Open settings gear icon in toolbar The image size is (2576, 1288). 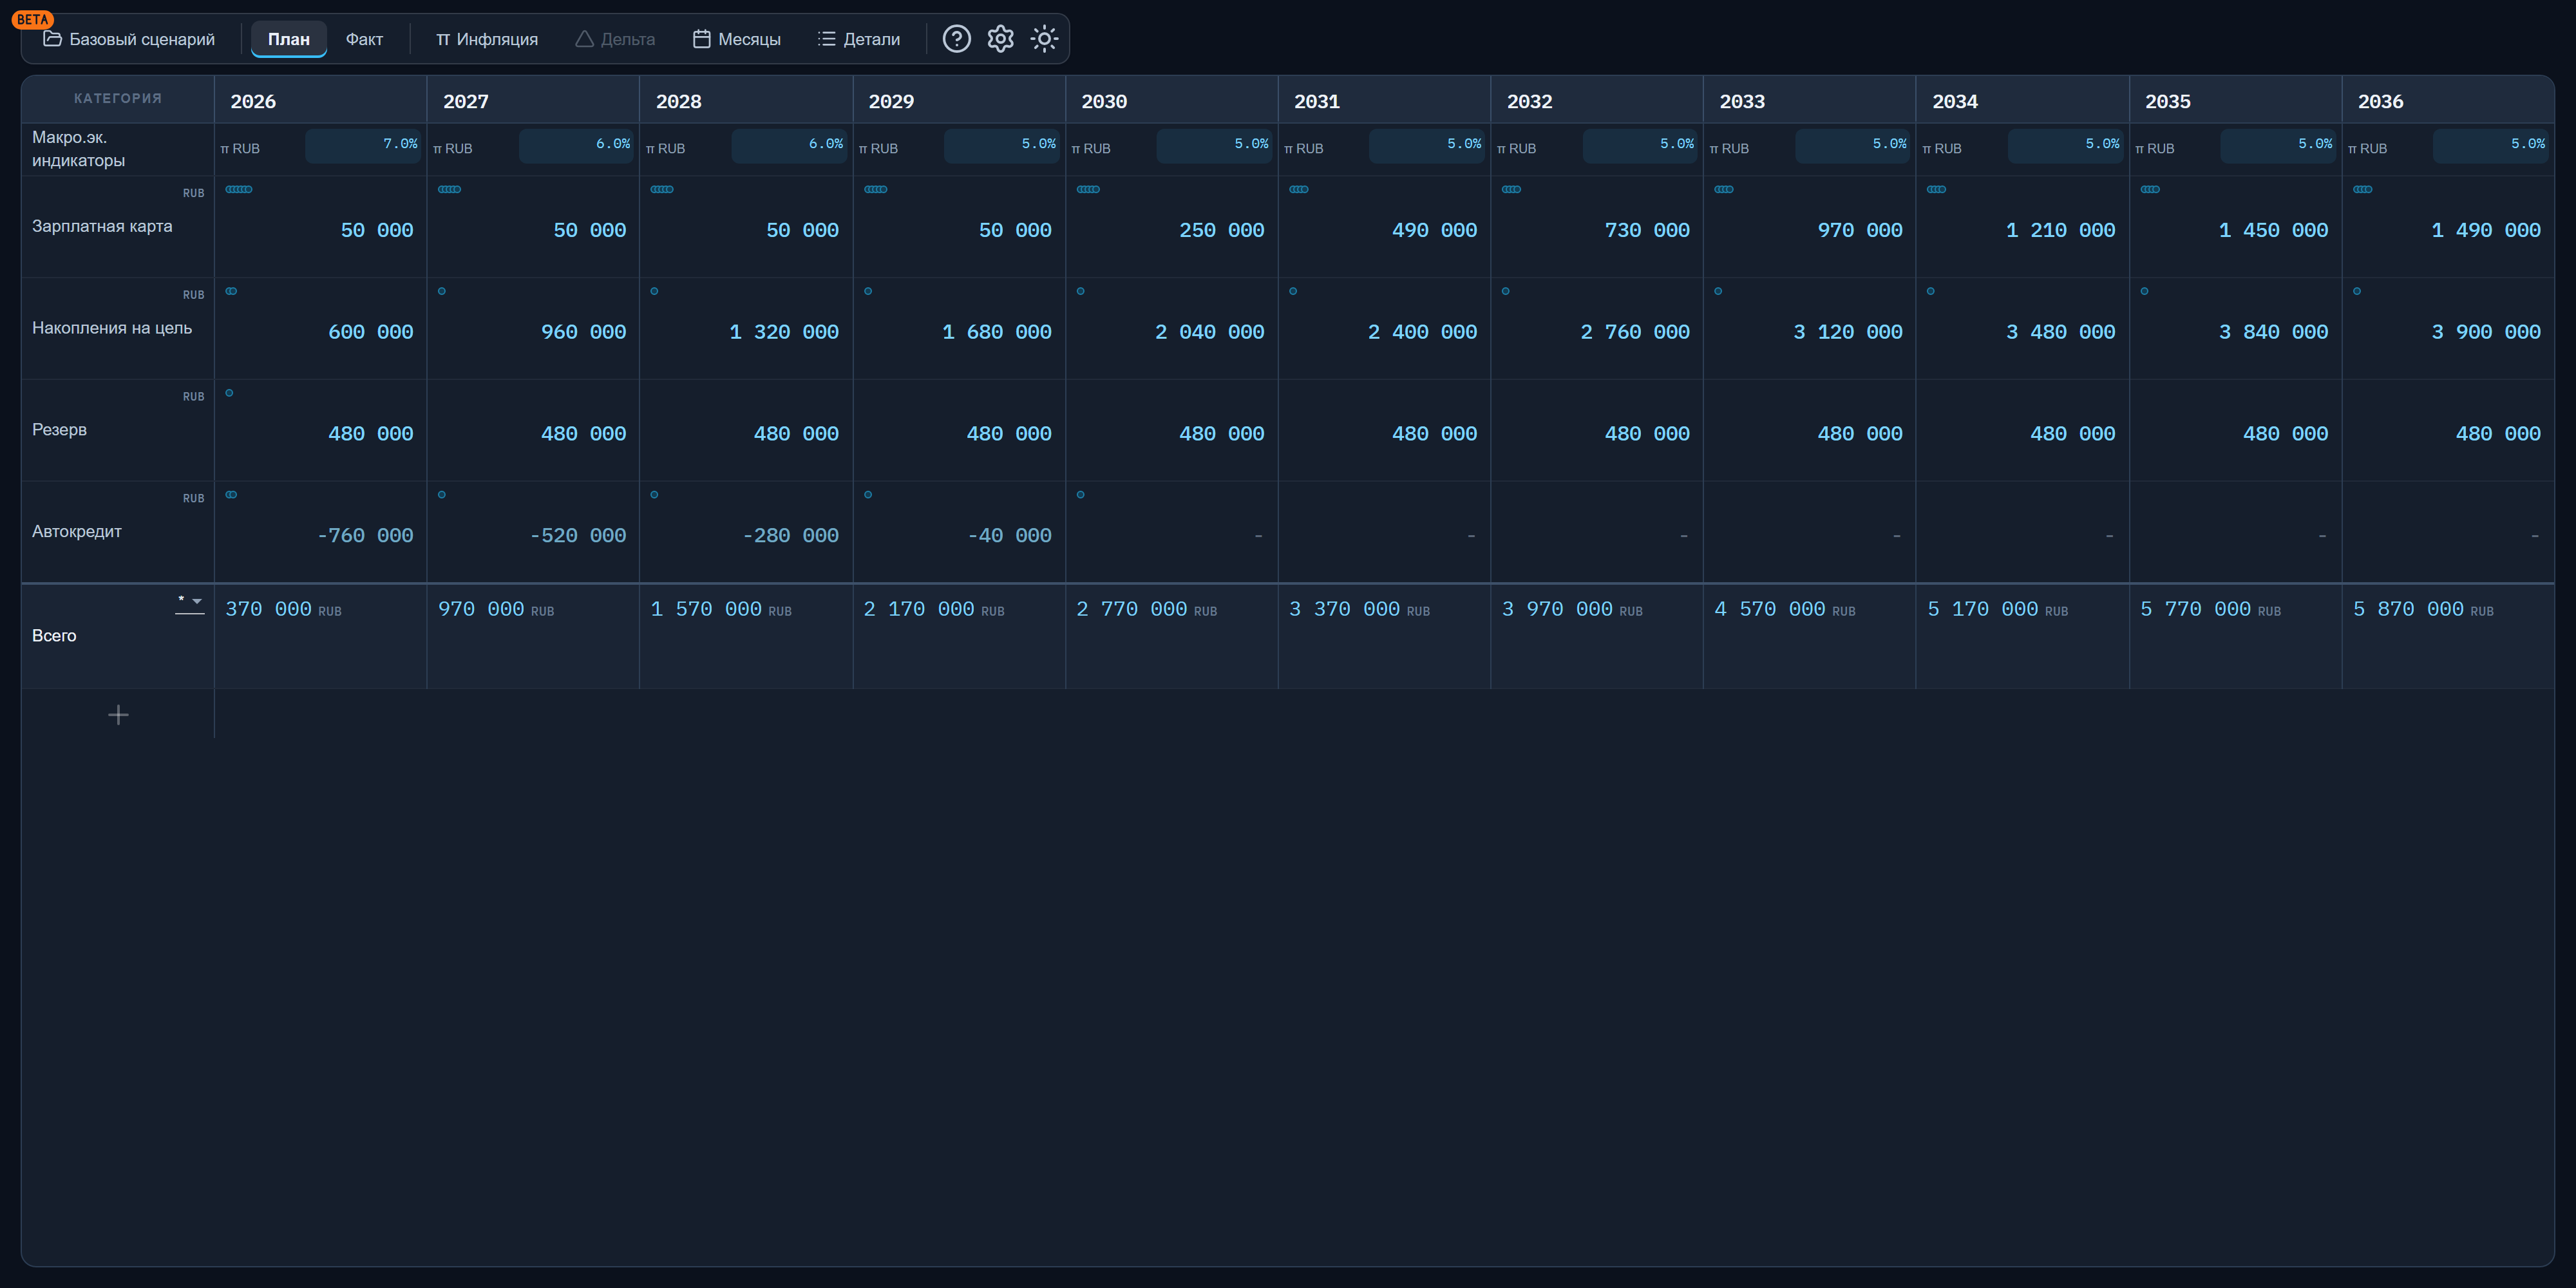click(1000, 39)
